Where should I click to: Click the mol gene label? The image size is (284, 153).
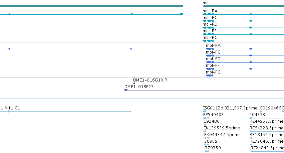[206, 3]
